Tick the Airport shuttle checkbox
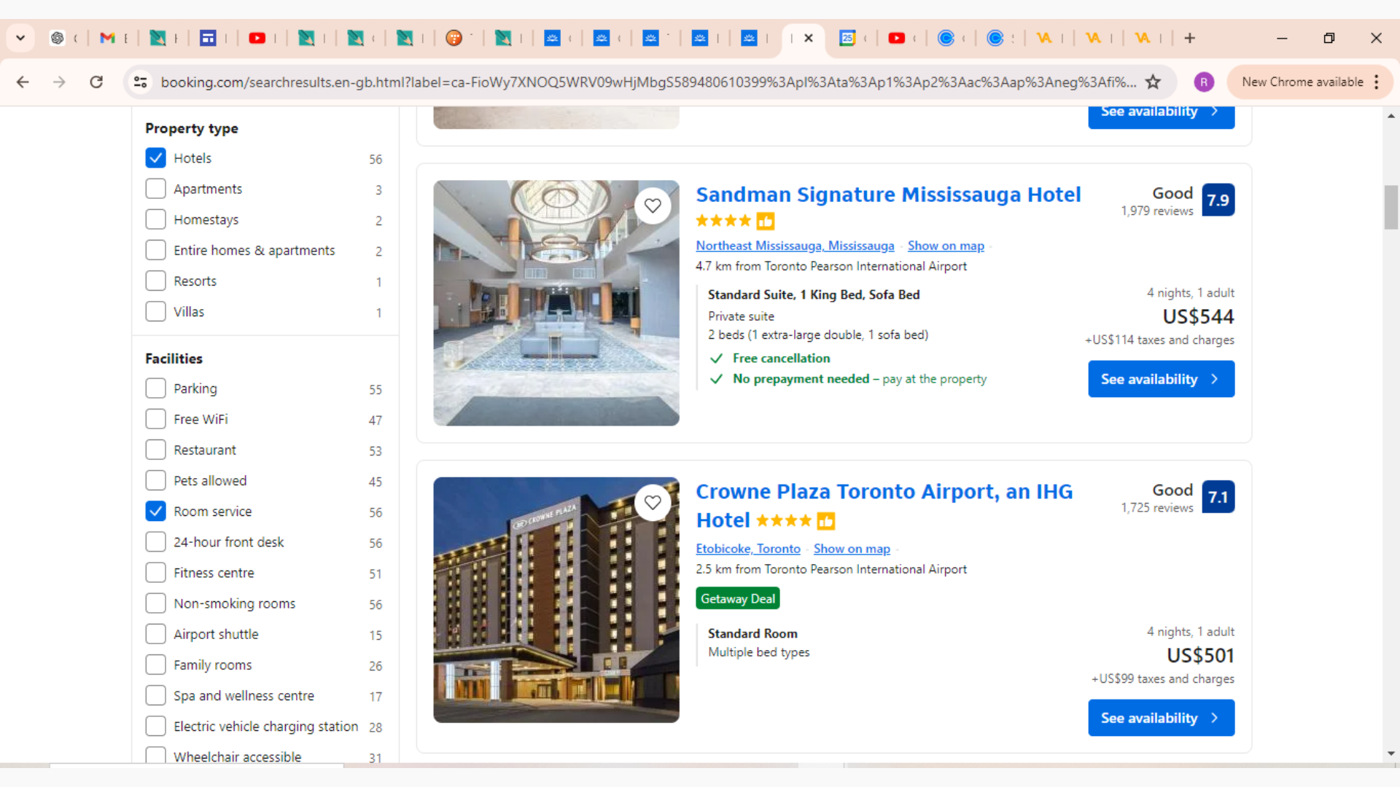Viewport: 1400px width, 787px height. (155, 634)
